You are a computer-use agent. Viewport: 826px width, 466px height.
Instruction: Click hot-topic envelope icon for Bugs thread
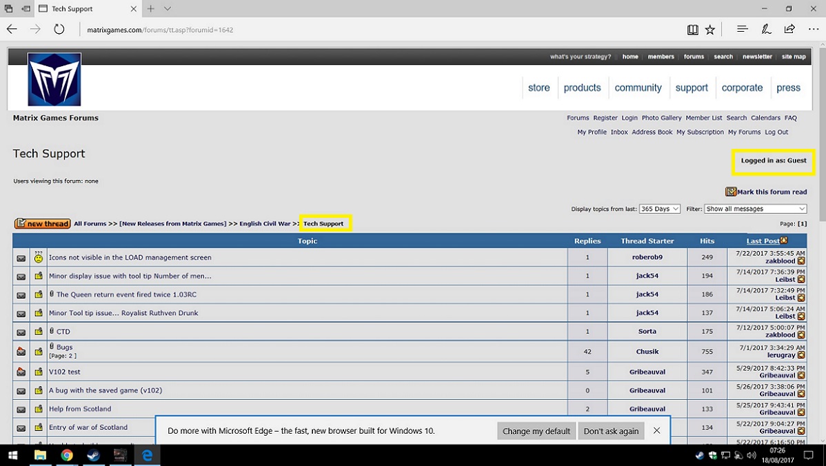(x=21, y=351)
